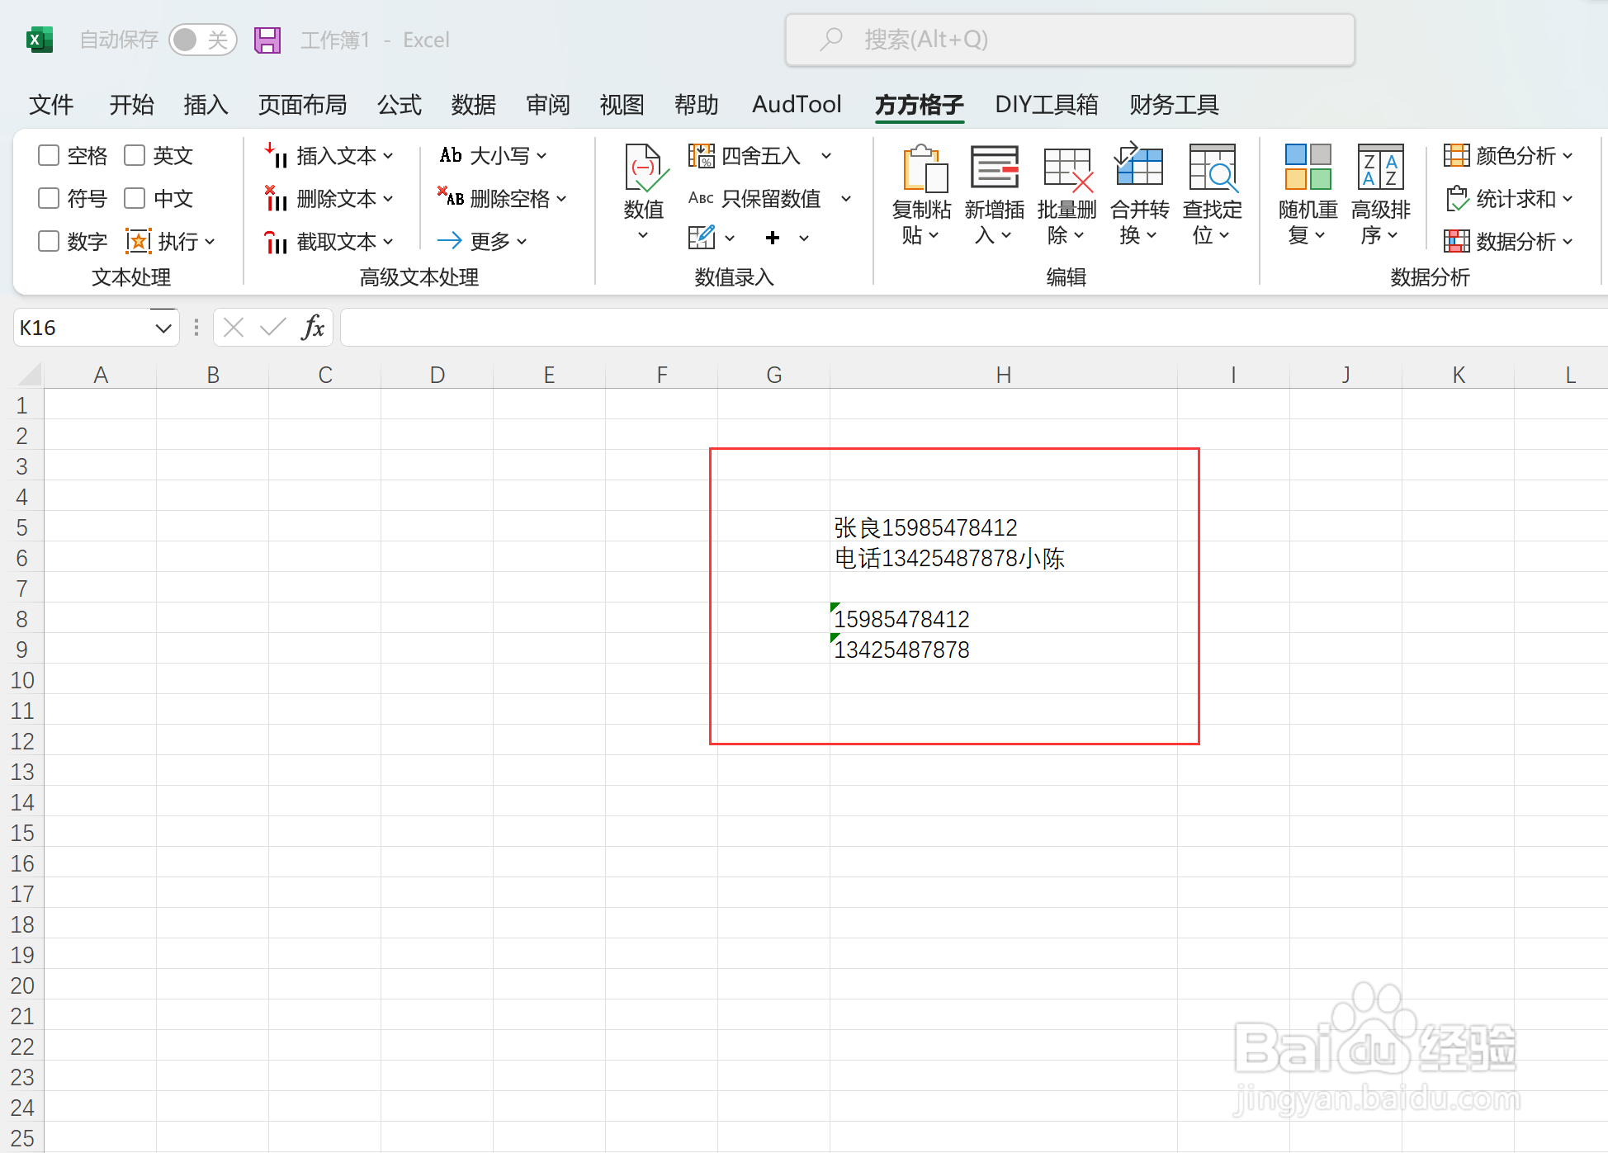Click the 批量删除 table icon
Viewport: 1608px width, 1153px height.
[x=1066, y=169]
